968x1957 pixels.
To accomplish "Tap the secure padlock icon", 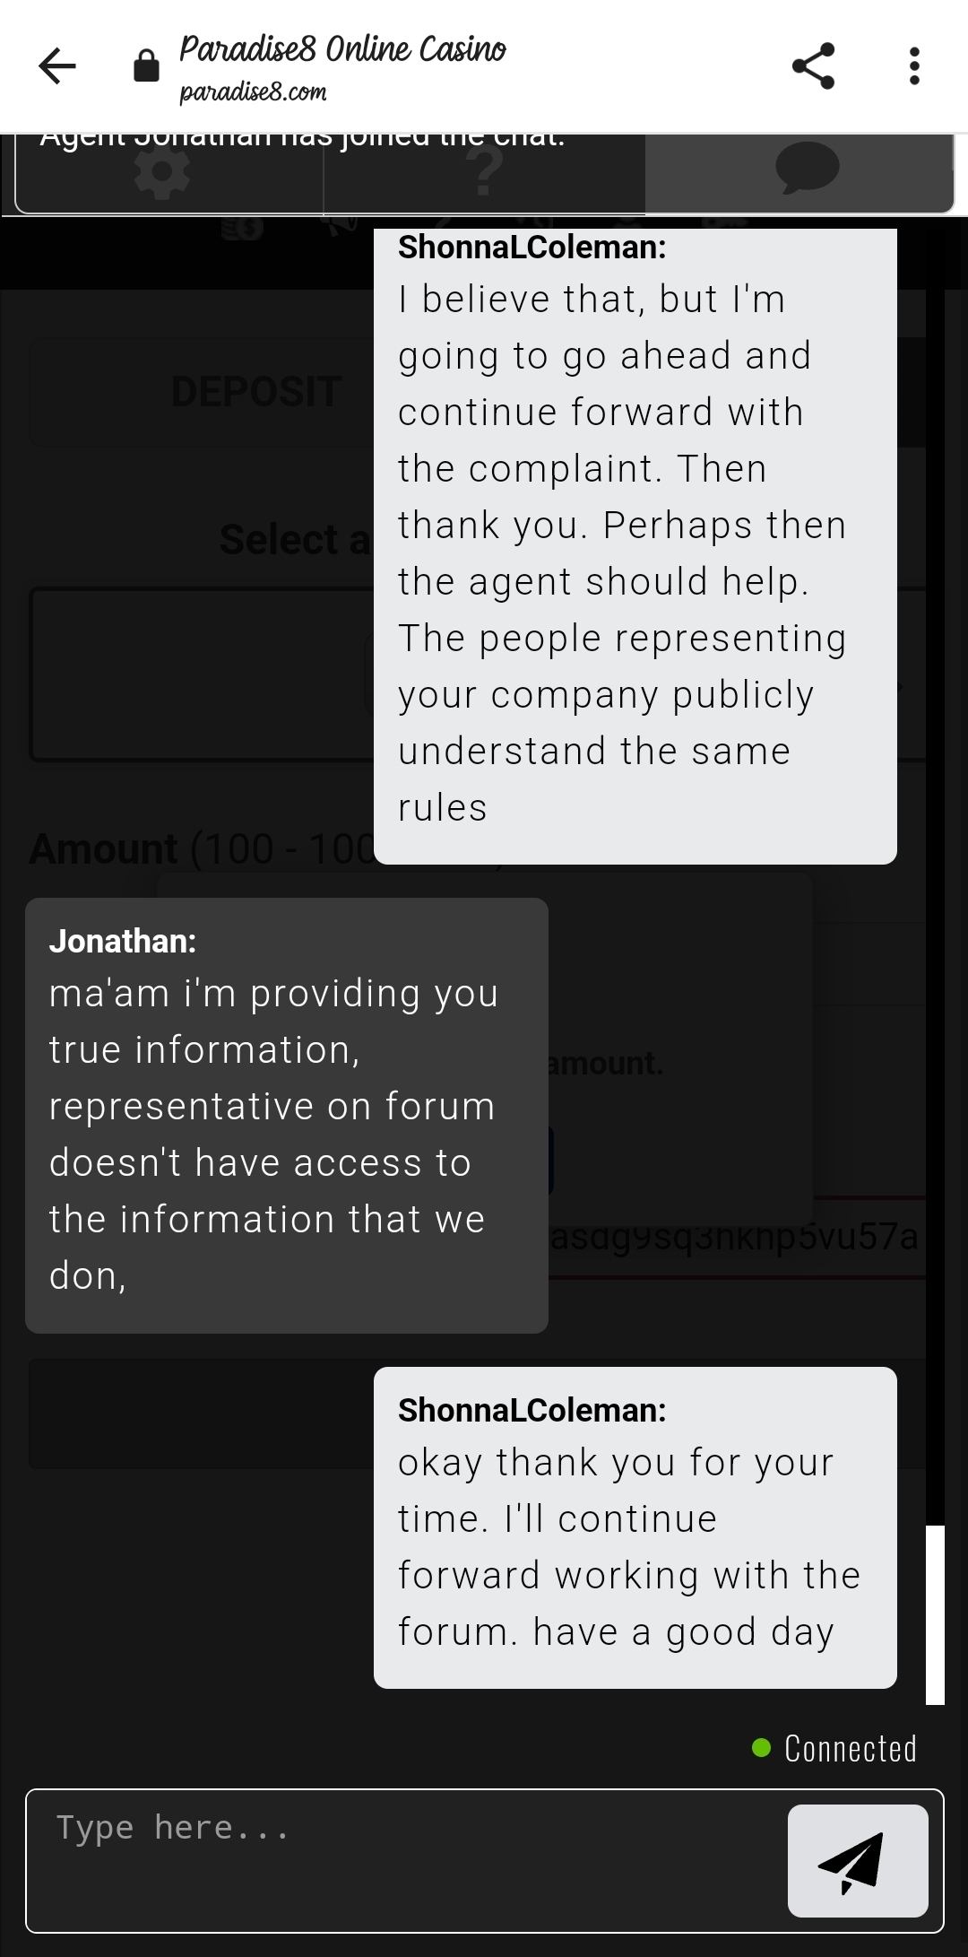I will (146, 66).
